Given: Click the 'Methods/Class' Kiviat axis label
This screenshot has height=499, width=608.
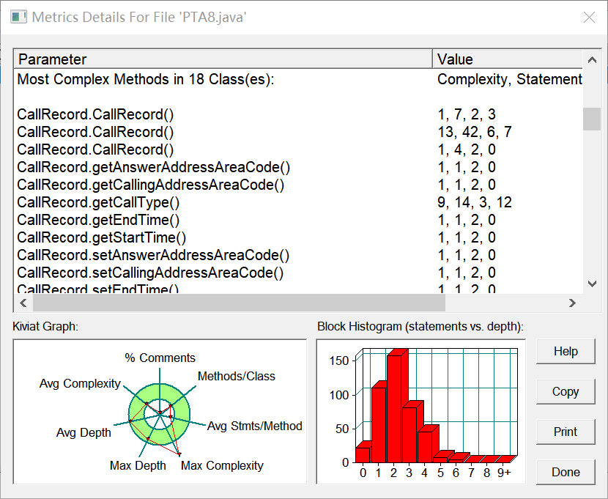Looking at the screenshot, I should click(236, 376).
